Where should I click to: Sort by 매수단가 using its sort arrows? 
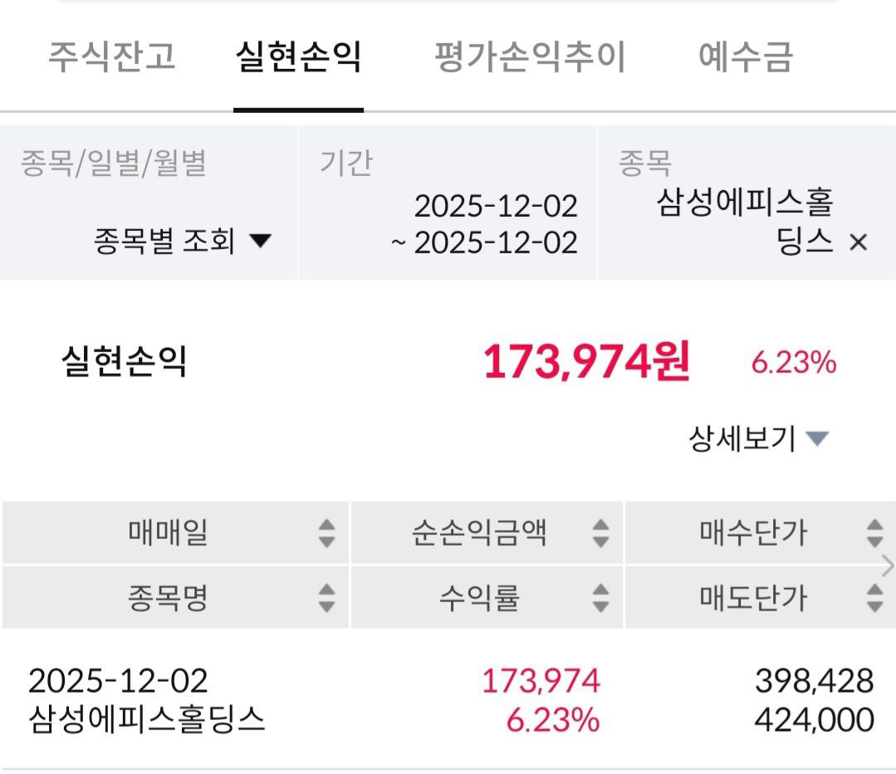tap(874, 533)
